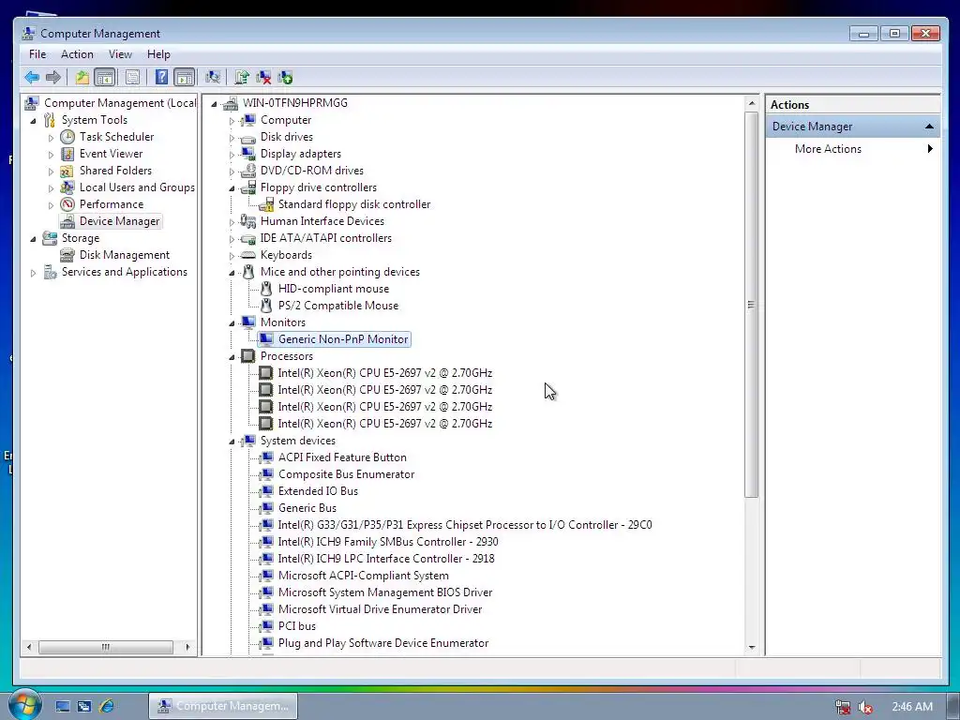The width and height of the screenshot is (960, 720).
Task: Select Services and Applications node
Action: tap(125, 272)
